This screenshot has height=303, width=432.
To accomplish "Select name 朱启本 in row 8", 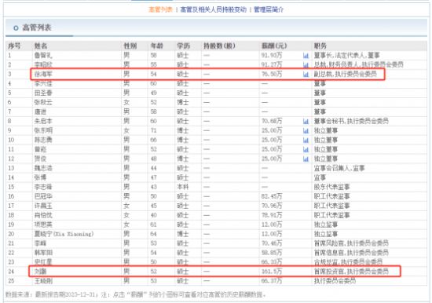I will coord(43,121).
